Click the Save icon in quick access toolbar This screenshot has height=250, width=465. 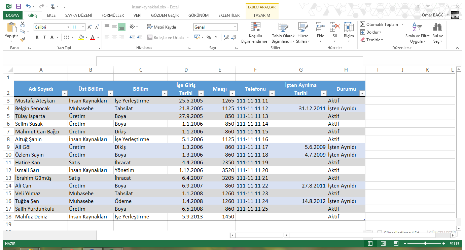pyautogui.click(x=18, y=6)
